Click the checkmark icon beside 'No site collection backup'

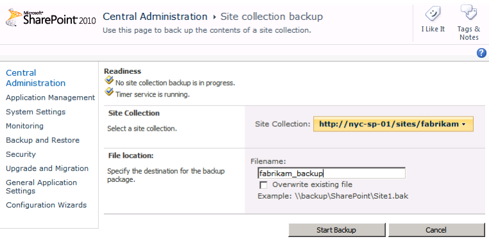(109, 81)
